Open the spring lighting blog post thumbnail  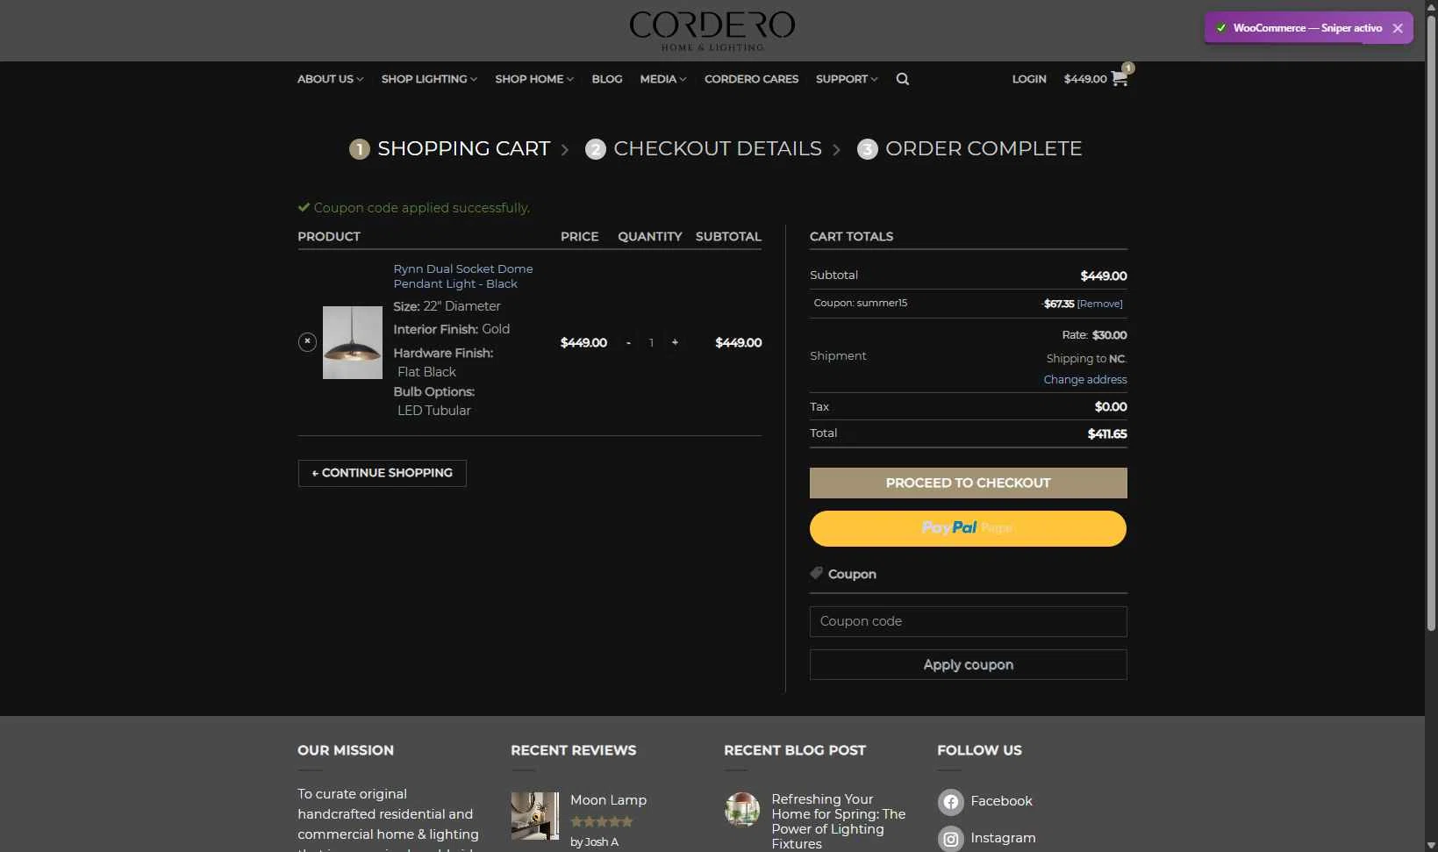[x=742, y=810]
